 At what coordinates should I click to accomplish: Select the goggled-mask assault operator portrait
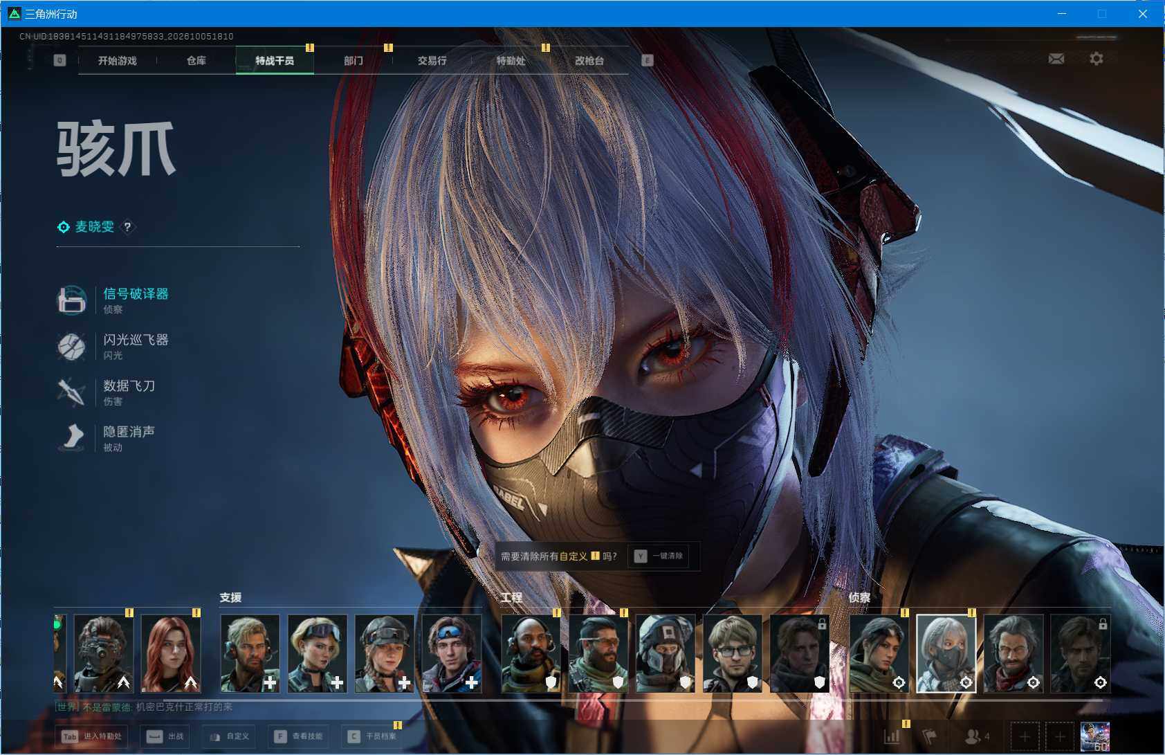pos(104,653)
